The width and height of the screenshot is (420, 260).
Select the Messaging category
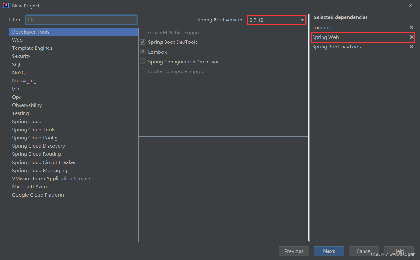pyautogui.click(x=73, y=80)
